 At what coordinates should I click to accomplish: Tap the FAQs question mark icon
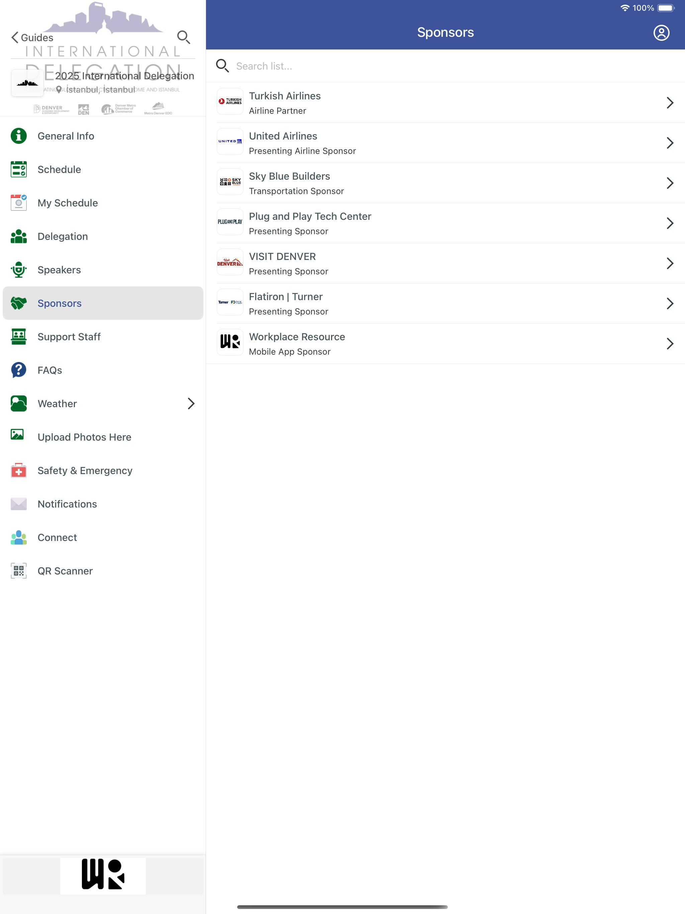[x=19, y=370]
